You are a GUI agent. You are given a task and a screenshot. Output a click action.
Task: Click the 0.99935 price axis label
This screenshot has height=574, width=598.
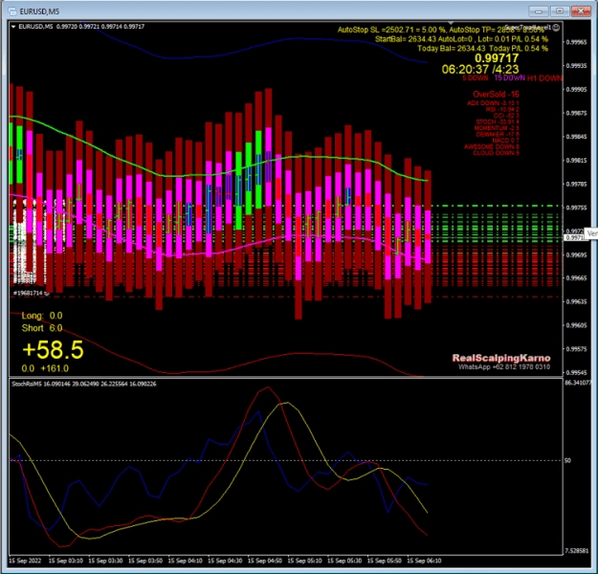point(576,66)
